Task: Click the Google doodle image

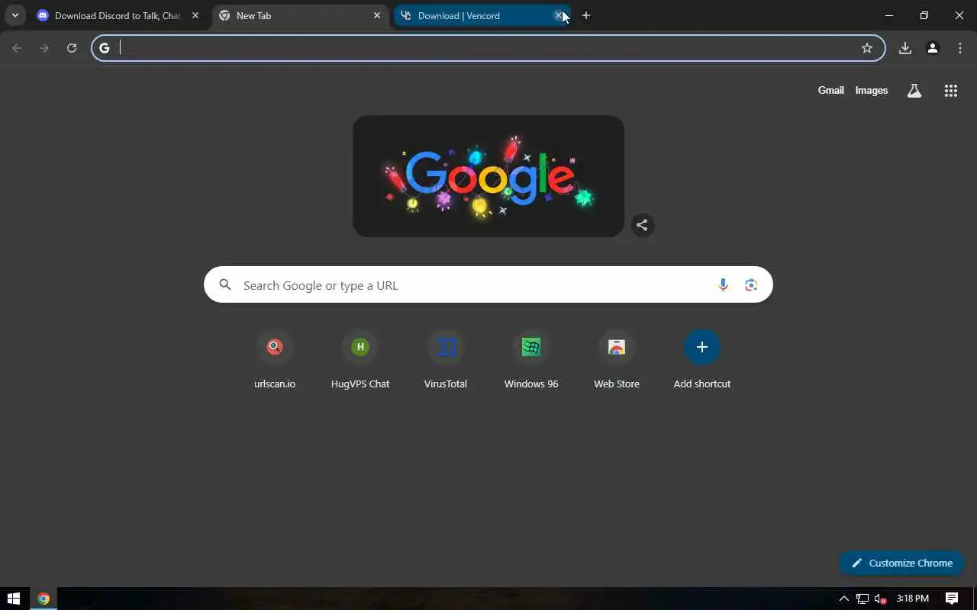Action: tap(488, 176)
